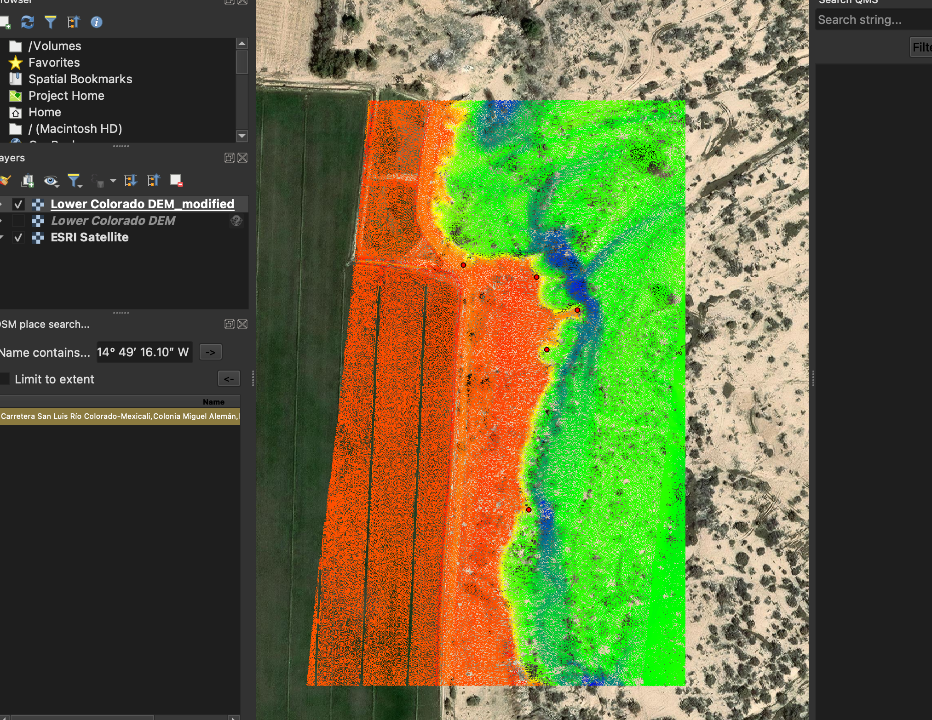932x720 pixels.
Task: Float the Layers panel
Action: [x=229, y=158]
